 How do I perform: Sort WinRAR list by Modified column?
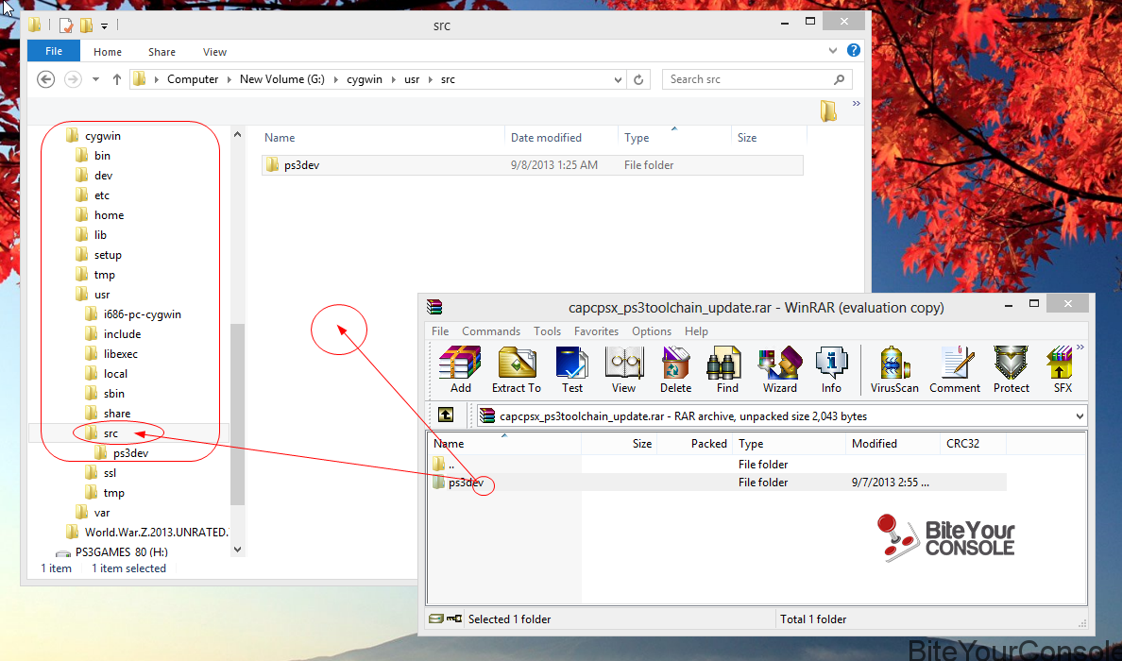click(892, 444)
